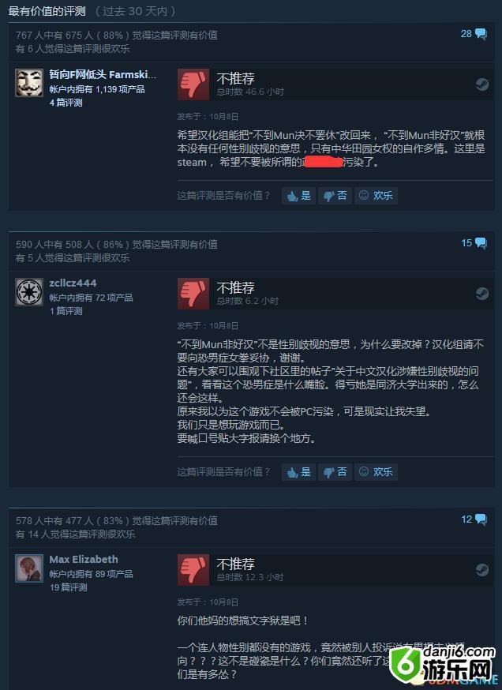
Task: Vote 否 (no) on zcllcz444's review
Action: click(x=335, y=472)
